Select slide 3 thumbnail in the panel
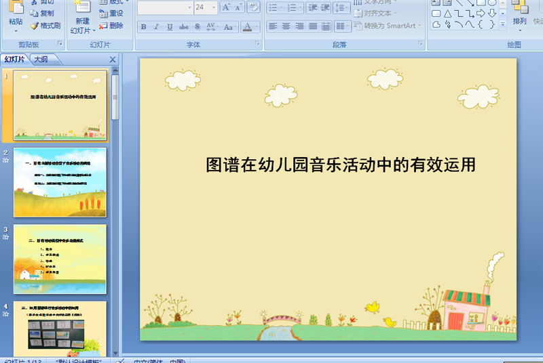Image resolution: width=543 pixels, height=363 pixels. click(60, 259)
